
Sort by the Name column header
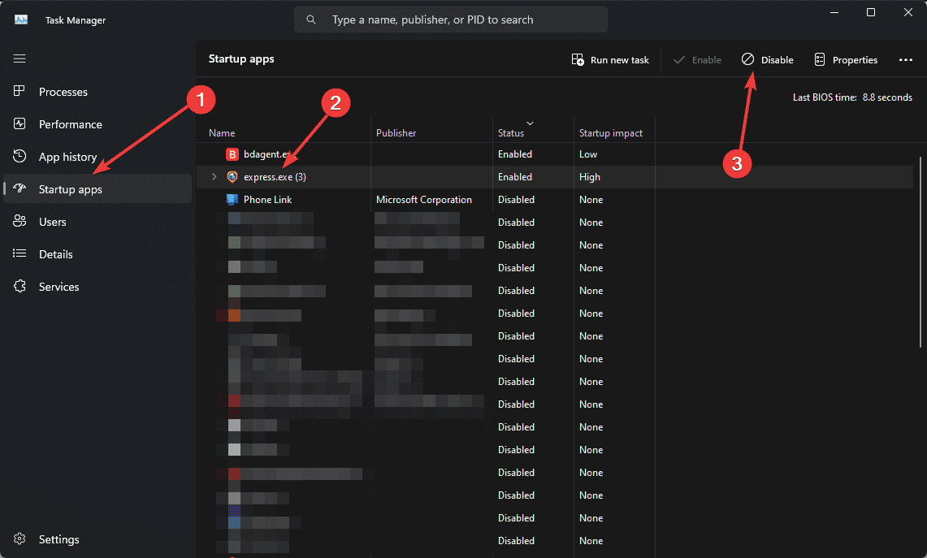pos(222,133)
